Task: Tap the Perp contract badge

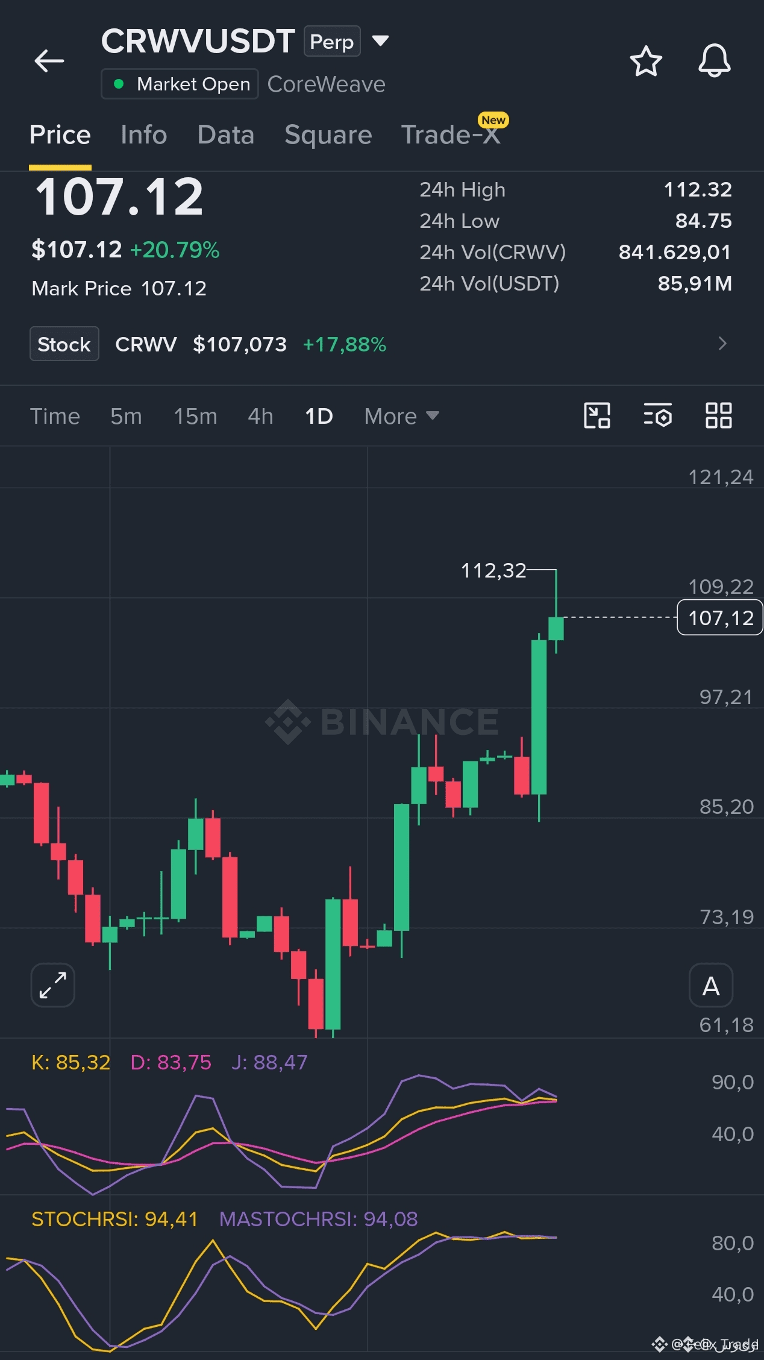Action: (332, 41)
